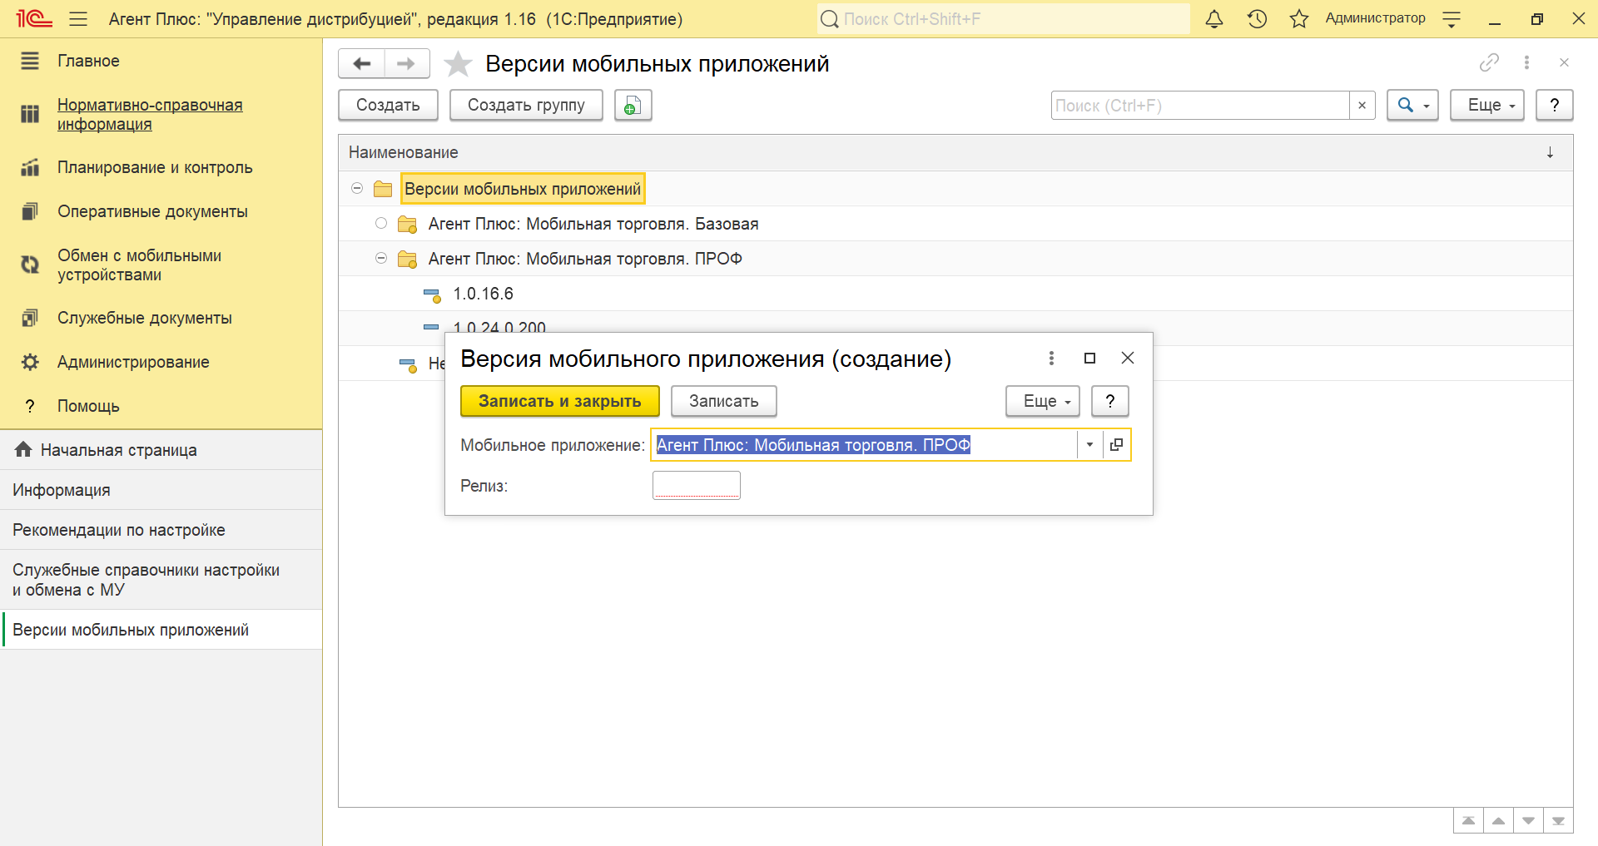Go back with the left arrow
This screenshot has width=1598, height=846.
point(362,63)
